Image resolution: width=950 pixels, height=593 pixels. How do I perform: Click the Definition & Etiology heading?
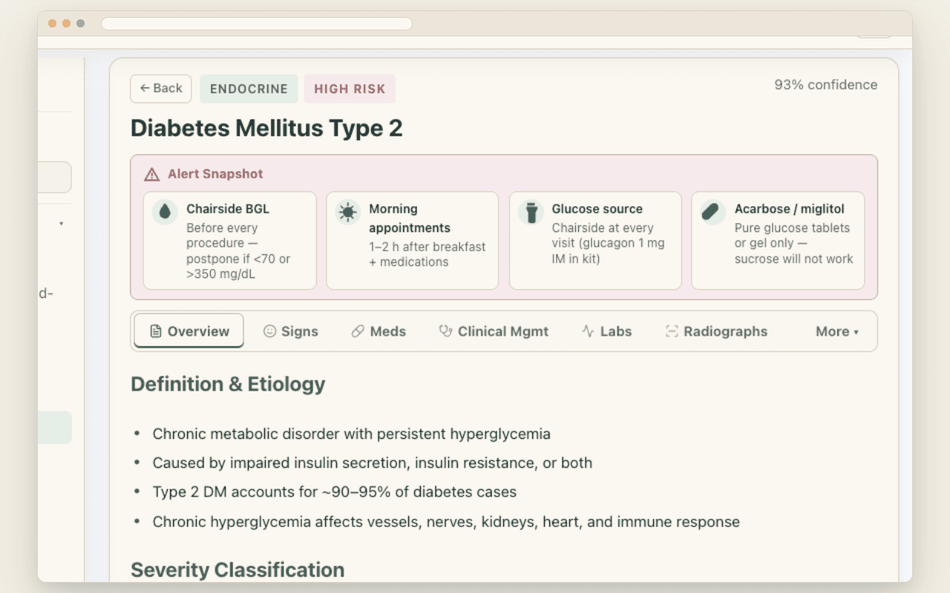[x=228, y=384]
